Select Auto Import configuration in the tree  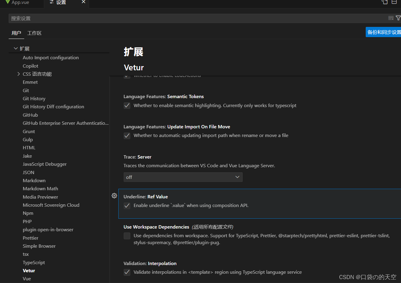pyautogui.click(x=51, y=58)
